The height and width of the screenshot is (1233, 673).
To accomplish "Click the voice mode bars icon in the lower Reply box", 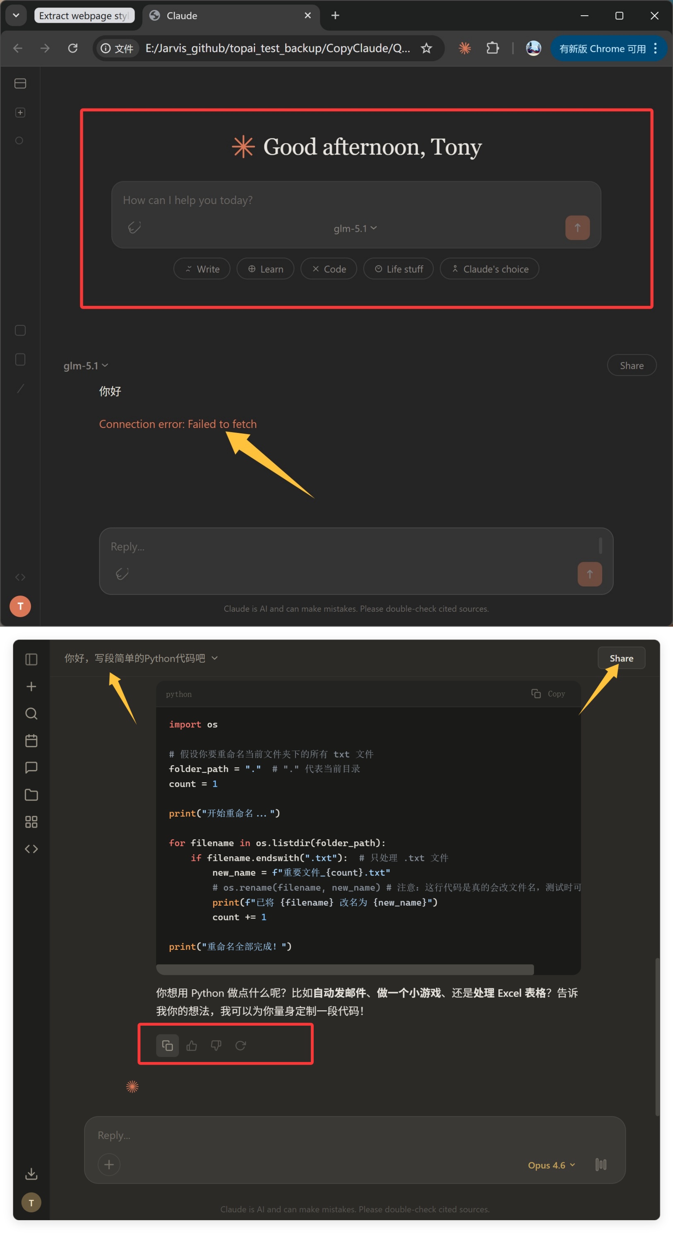I will 601,1165.
